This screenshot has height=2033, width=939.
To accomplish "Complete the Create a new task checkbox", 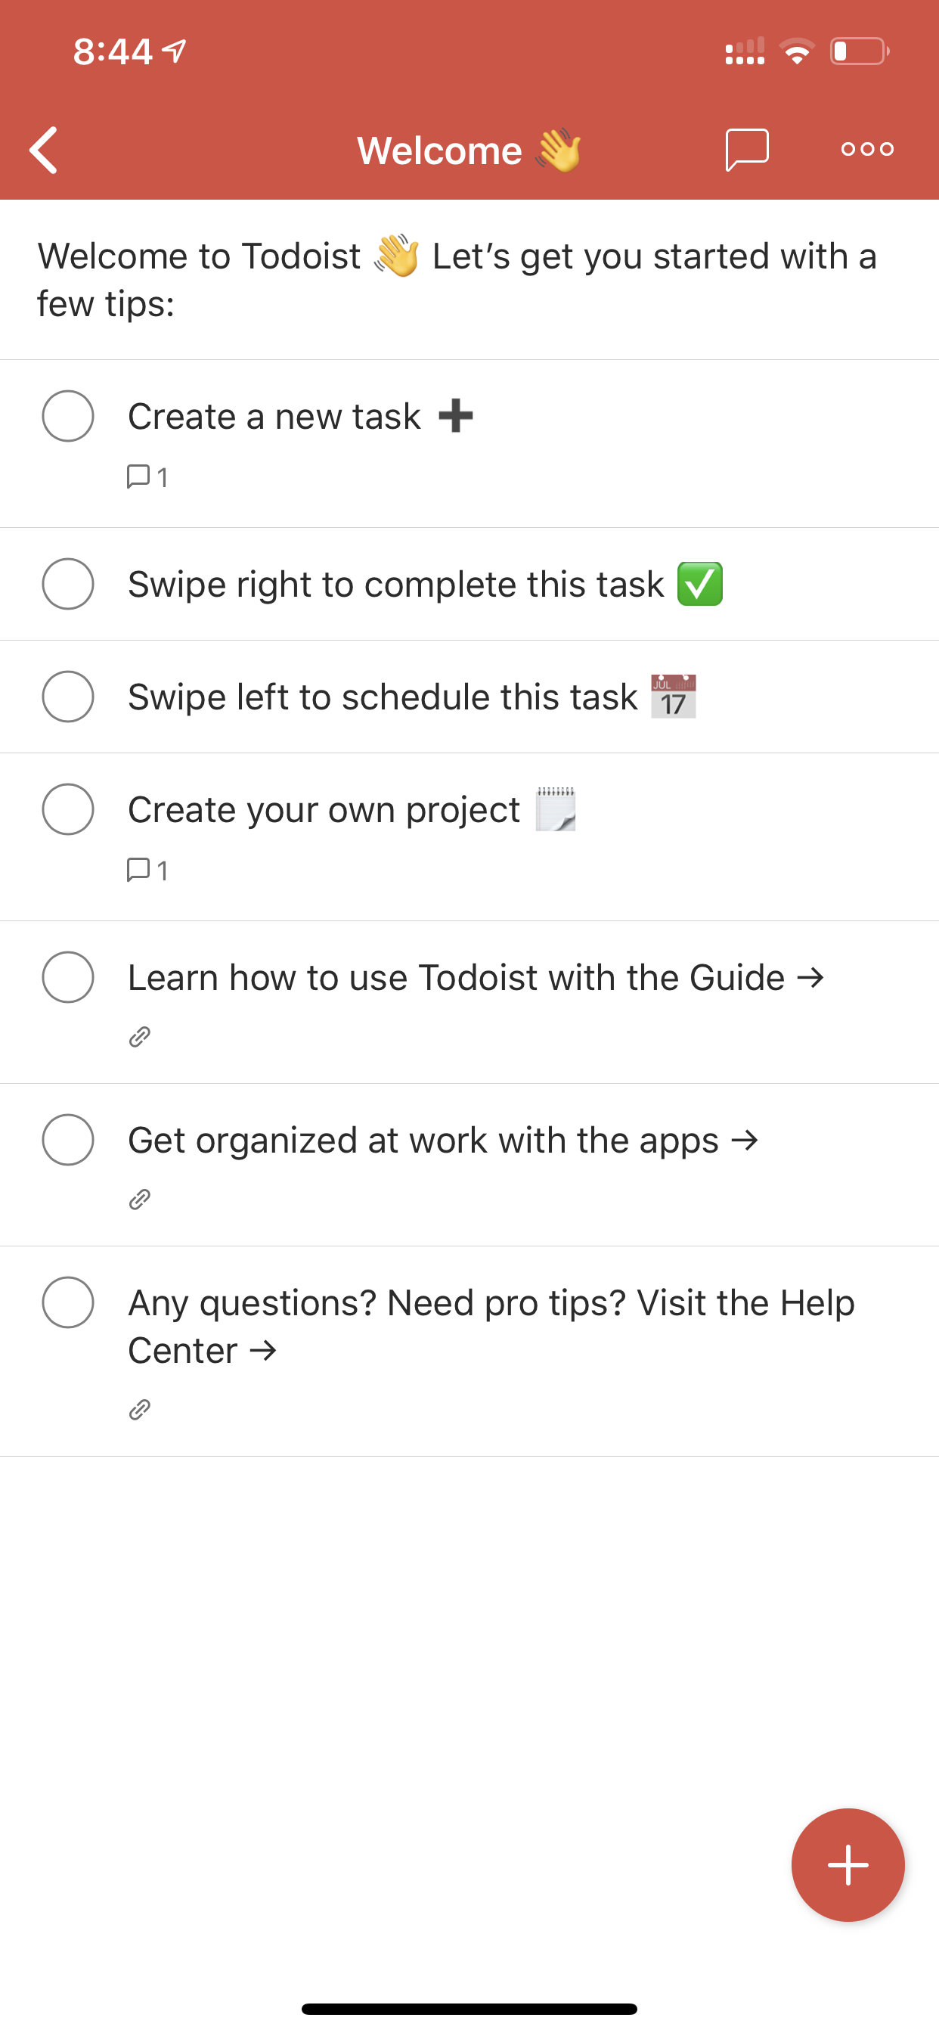I will tap(68, 416).
